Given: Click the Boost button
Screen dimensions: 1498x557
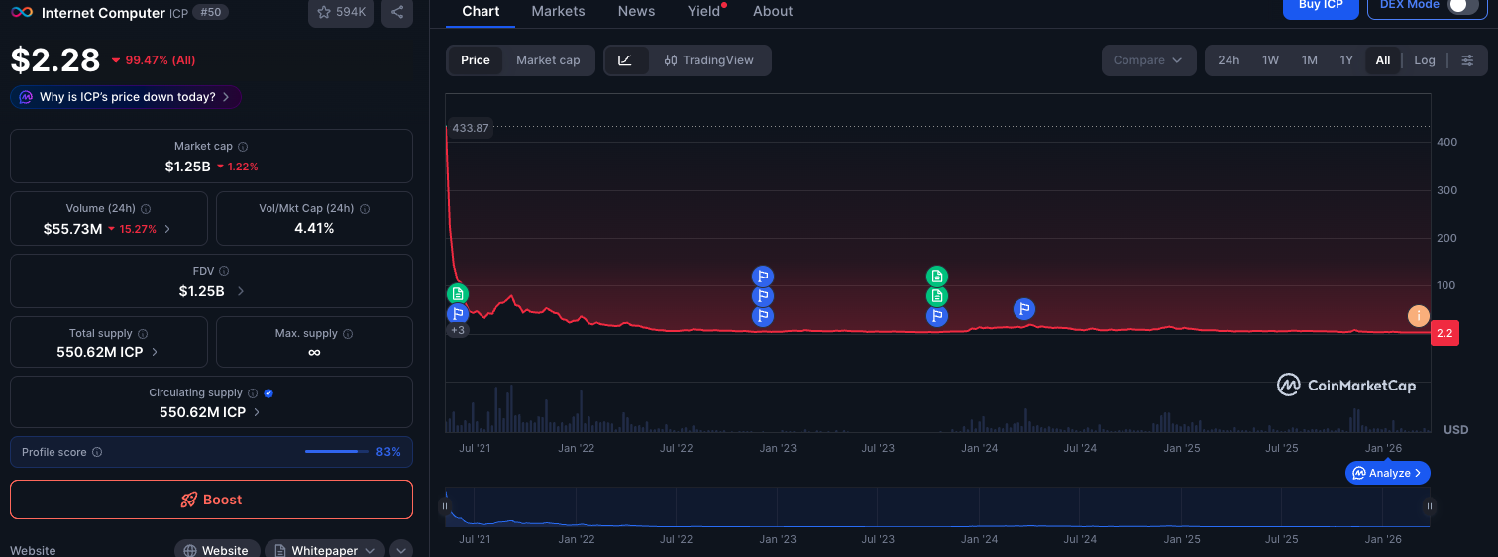Looking at the screenshot, I should (x=211, y=500).
